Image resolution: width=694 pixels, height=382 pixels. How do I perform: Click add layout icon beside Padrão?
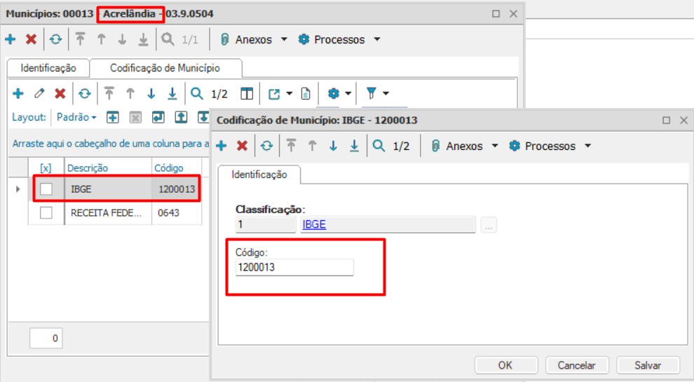pyautogui.click(x=113, y=117)
